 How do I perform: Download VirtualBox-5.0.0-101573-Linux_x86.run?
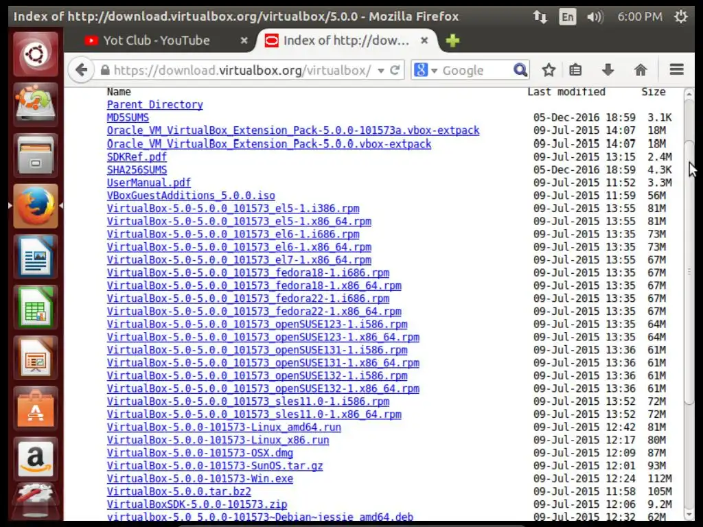point(218,441)
